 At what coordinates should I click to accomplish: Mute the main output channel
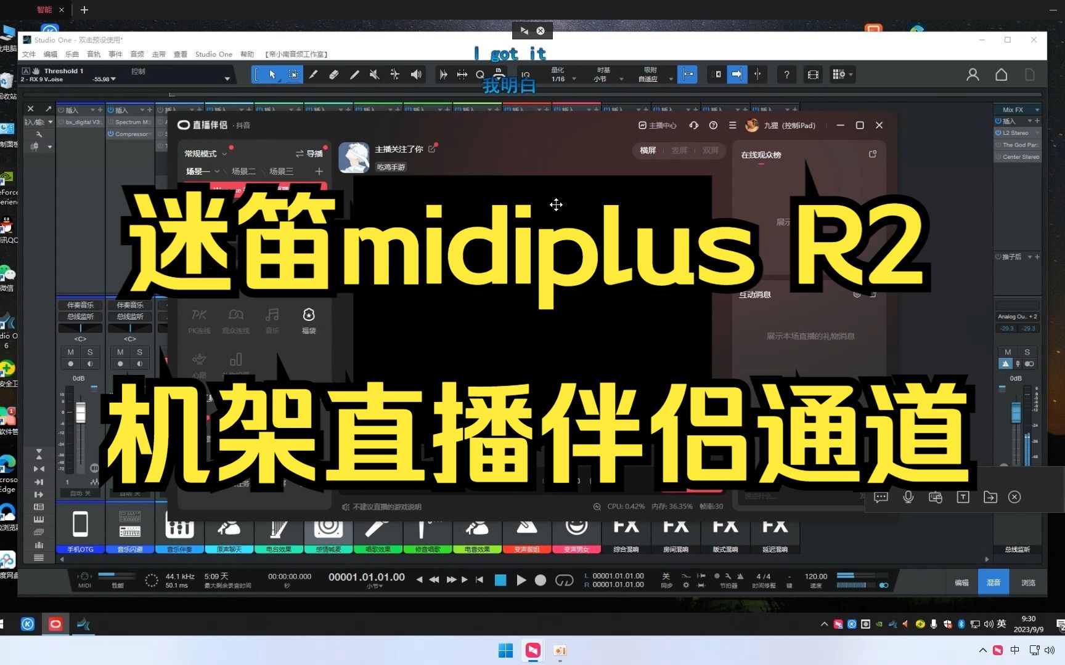(x=1008, y=352)
